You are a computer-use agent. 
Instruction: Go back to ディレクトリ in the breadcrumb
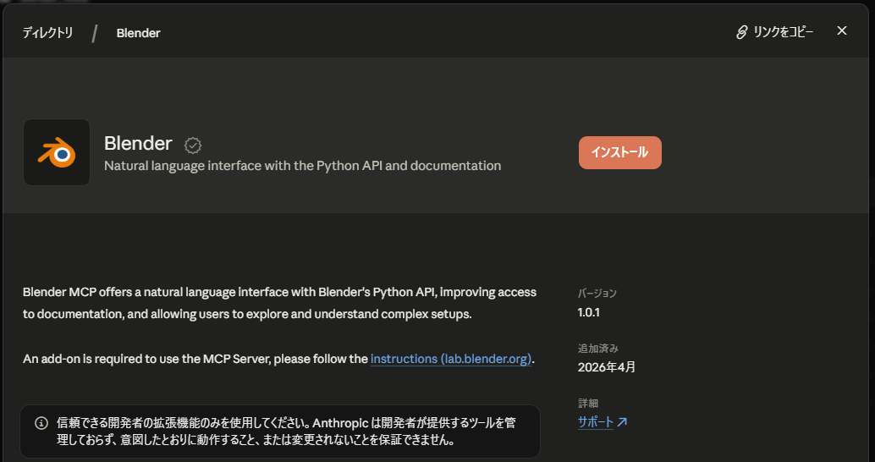[x=47, y=33]
